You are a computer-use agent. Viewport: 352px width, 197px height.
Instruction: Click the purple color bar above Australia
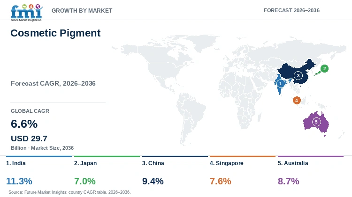(311, 156)
